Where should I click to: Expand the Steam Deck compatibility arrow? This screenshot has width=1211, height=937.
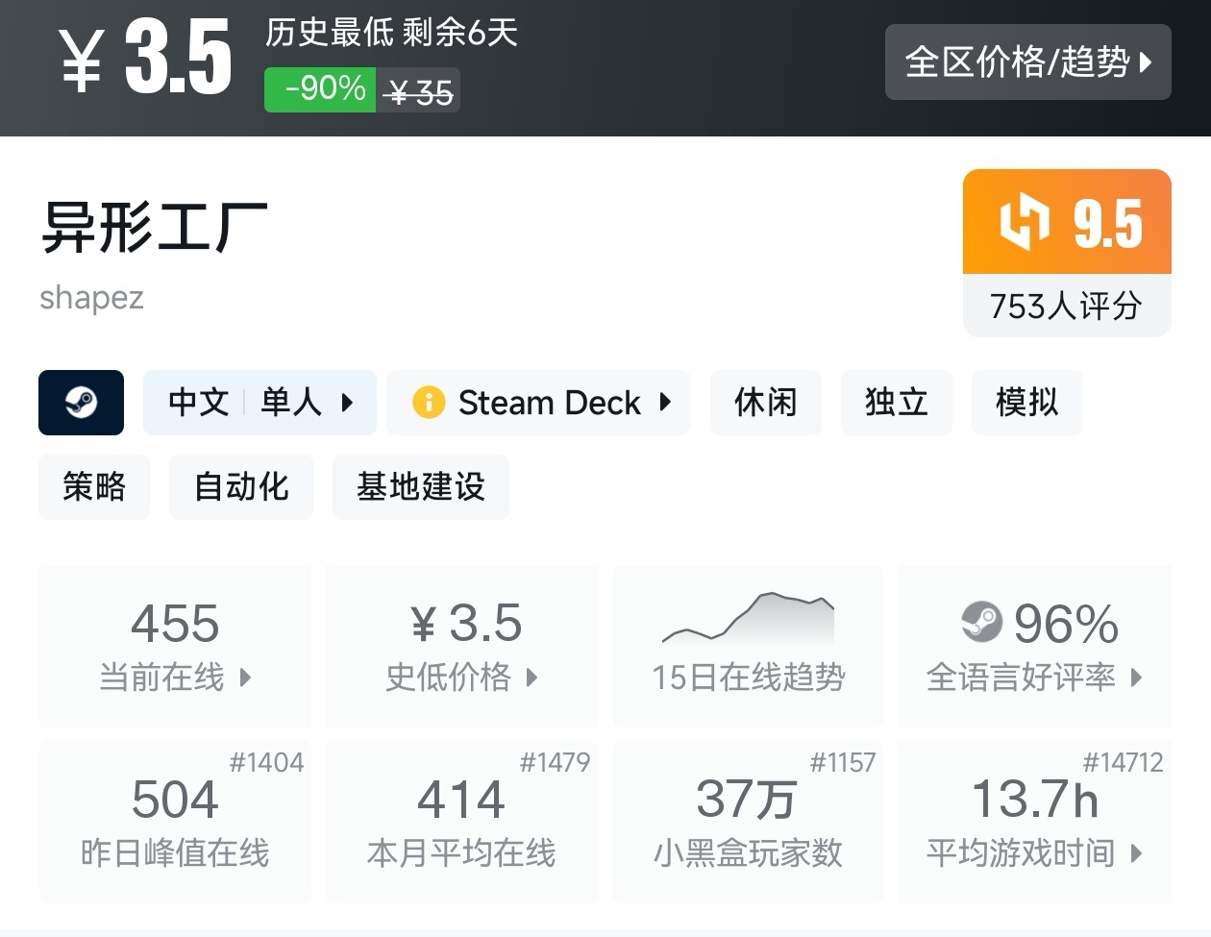(665, 403)
